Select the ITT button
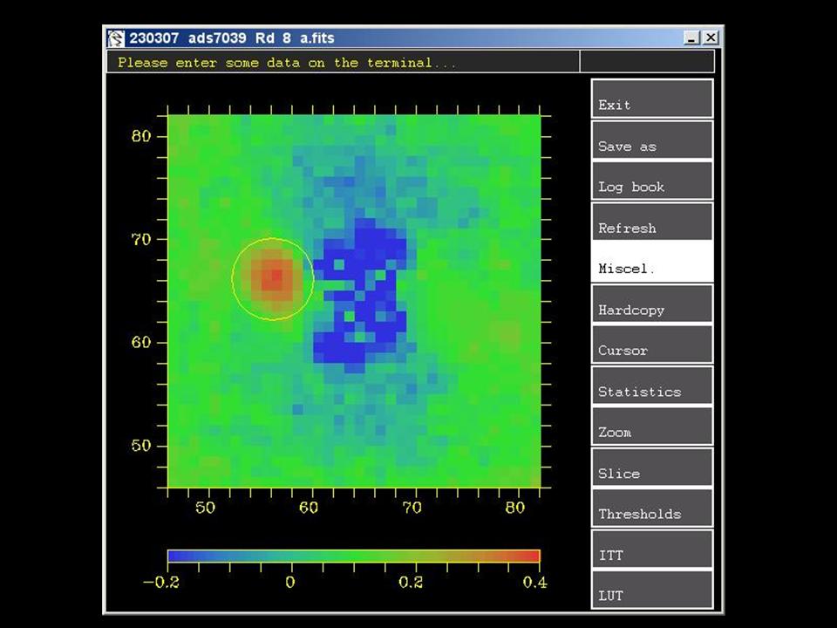Viewport: 837px width, 628px height. [x=652, y=549]
